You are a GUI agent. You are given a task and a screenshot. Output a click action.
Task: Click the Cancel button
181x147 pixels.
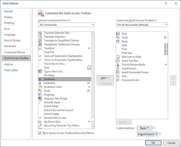(171, 143)
